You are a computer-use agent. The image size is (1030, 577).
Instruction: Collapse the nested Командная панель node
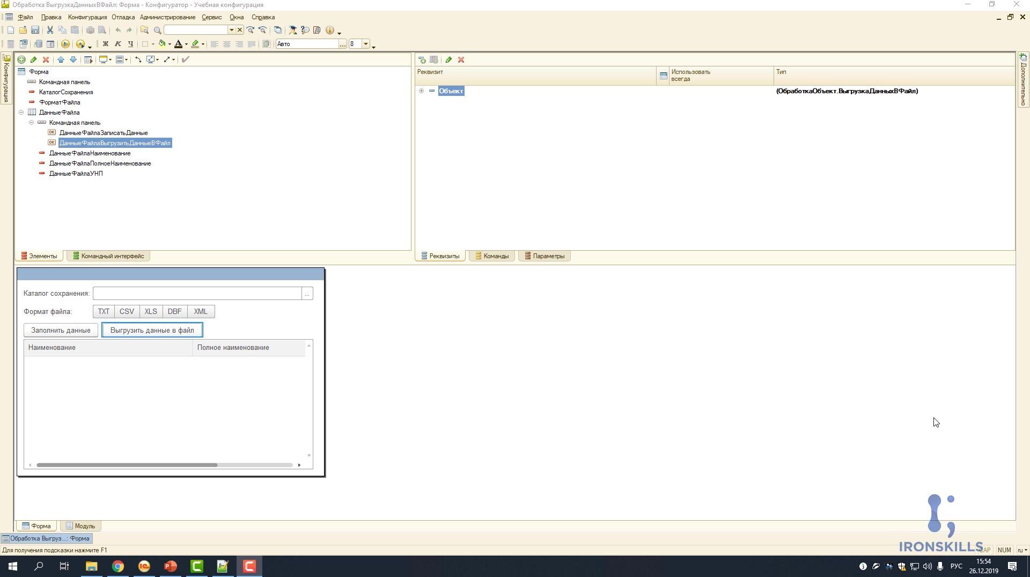[32, 123]
